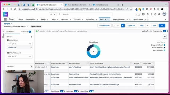Open Gmail pinned tab
Screen dimensions: 170x95
tap(14, 5)
